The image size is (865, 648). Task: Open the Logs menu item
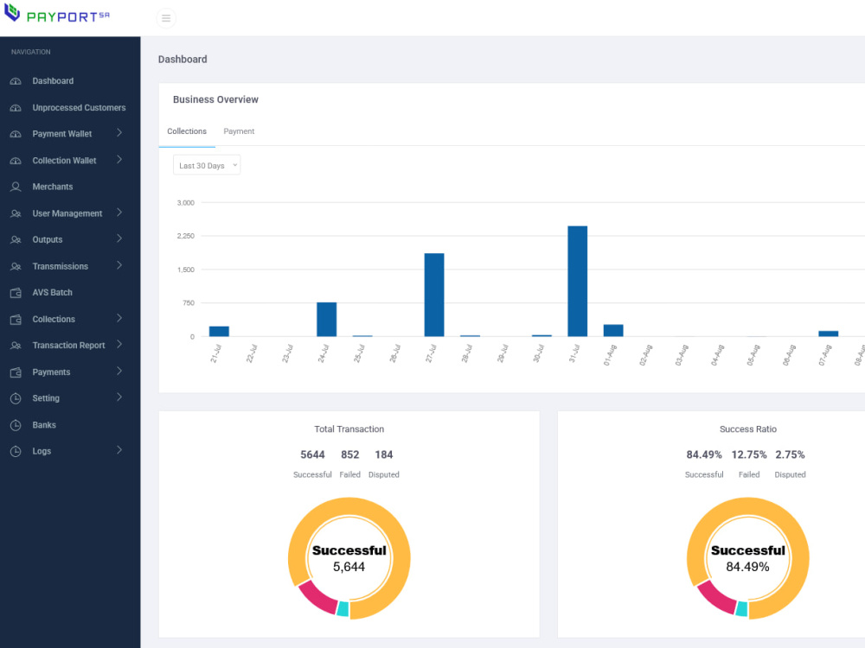[42, 451]
